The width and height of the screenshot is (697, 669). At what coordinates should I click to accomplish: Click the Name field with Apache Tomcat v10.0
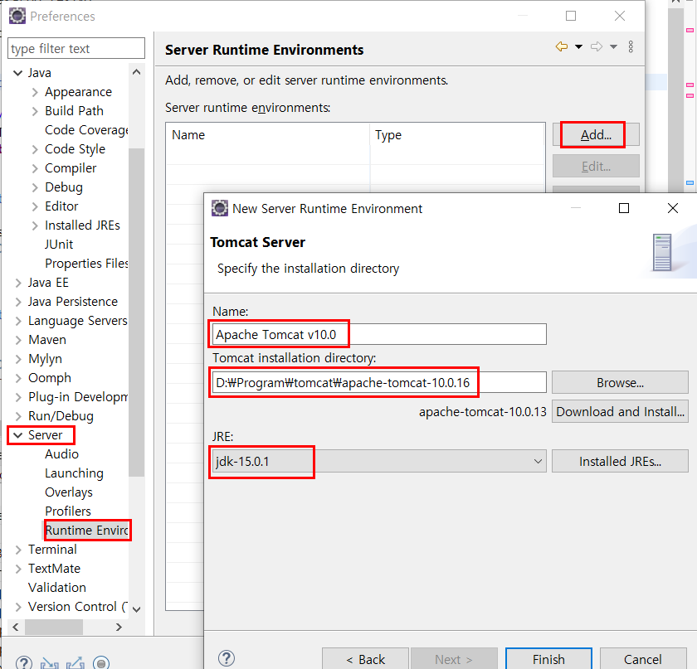[379, 334]
